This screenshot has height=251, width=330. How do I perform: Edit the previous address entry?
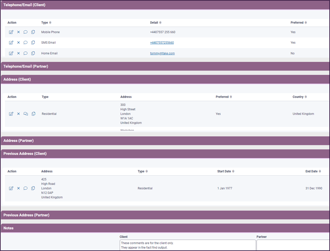(x=11, y=188)
